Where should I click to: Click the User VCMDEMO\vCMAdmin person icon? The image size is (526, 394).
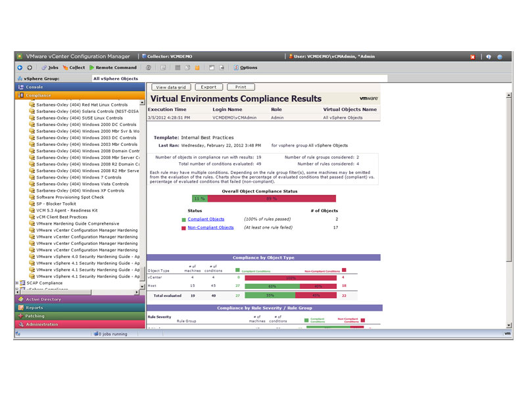[291, 56]
